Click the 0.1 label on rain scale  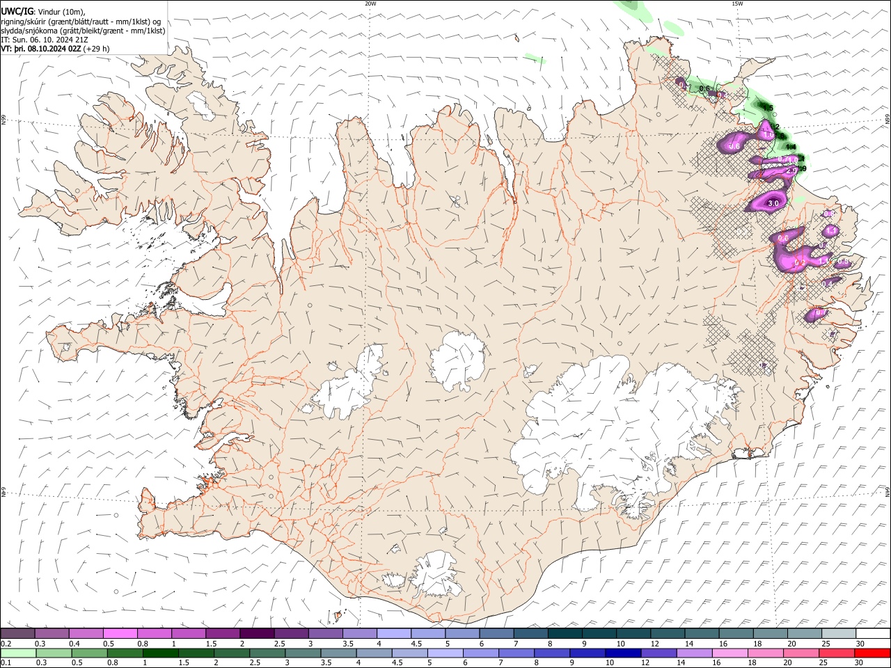click(6, 663)
